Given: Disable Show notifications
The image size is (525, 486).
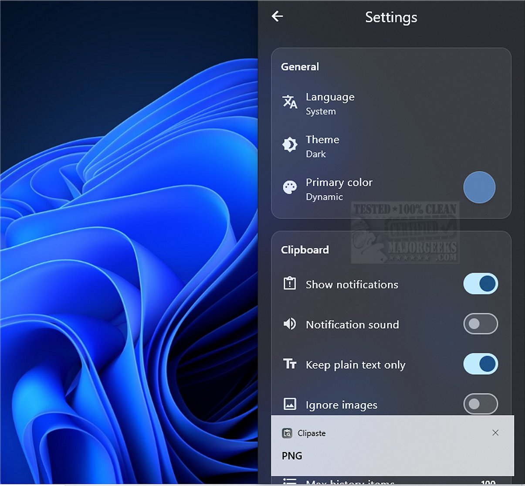Looking at the screenshot, I should tap(480, 283).
